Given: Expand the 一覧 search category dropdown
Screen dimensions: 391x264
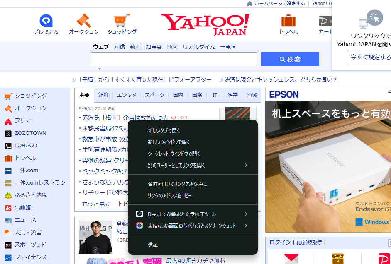Looking at the screenshot, I should click(x=227, y=47).
